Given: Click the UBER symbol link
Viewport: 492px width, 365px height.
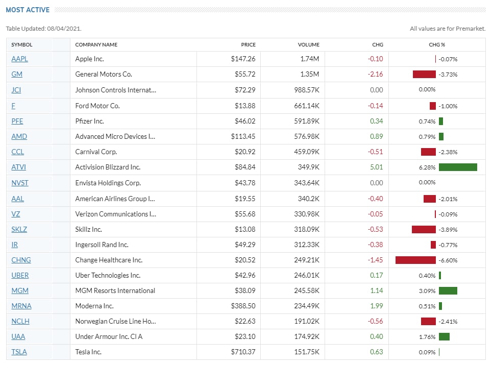Looking at the screenshot, I should (x=20, y=275).
